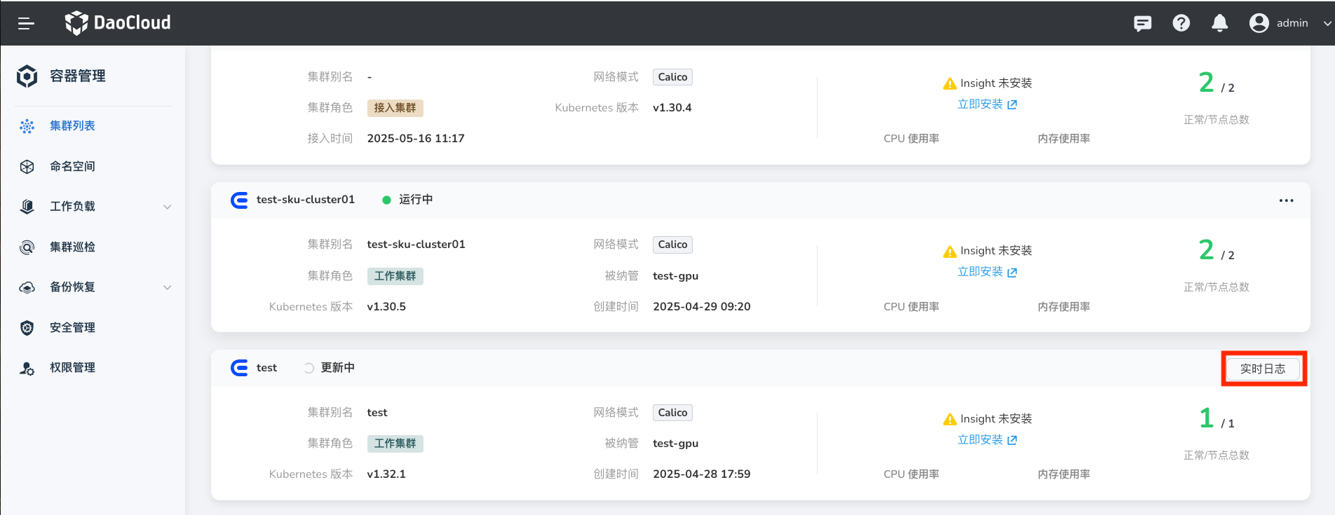Open more actions for test-sku-cluster01
Image resolution: width=1335 pixels, height=515 pixels.
1286,200
